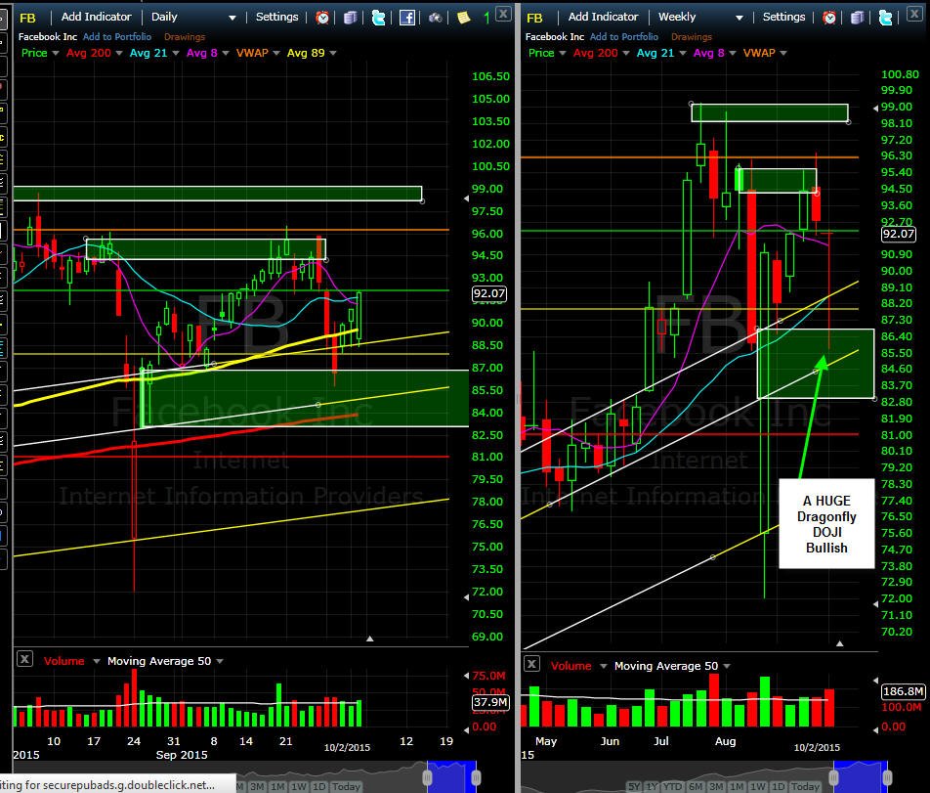This screenshot has height=793, width=930.
Task: Click the Add to Portfolio link on Daily chart
Action: [117, 37]
